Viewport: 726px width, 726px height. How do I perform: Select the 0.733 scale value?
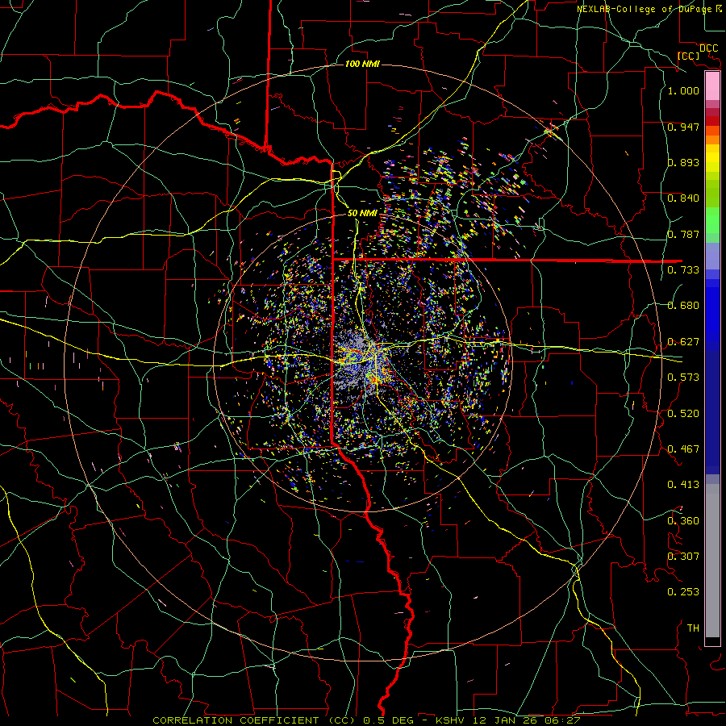coord(683,270)
